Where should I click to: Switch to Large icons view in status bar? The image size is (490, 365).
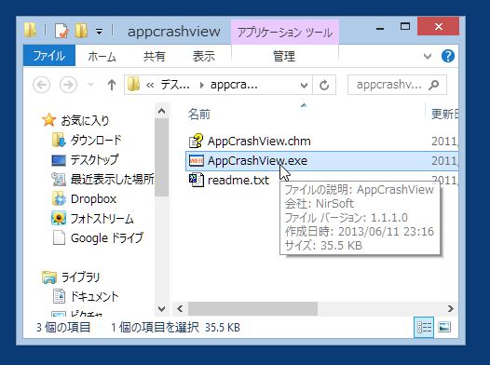444,327
